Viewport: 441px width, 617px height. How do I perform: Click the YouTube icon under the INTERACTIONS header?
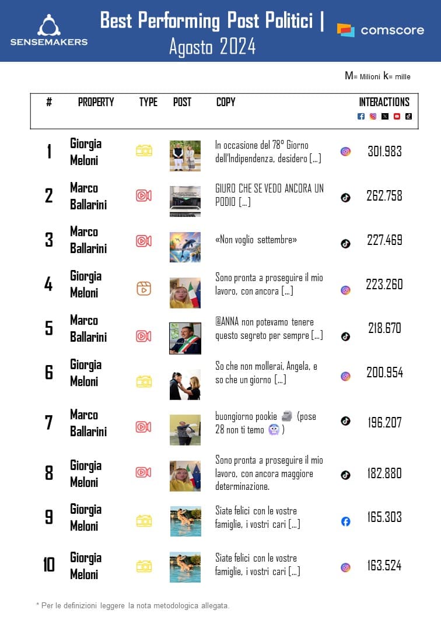click(397, 117)
